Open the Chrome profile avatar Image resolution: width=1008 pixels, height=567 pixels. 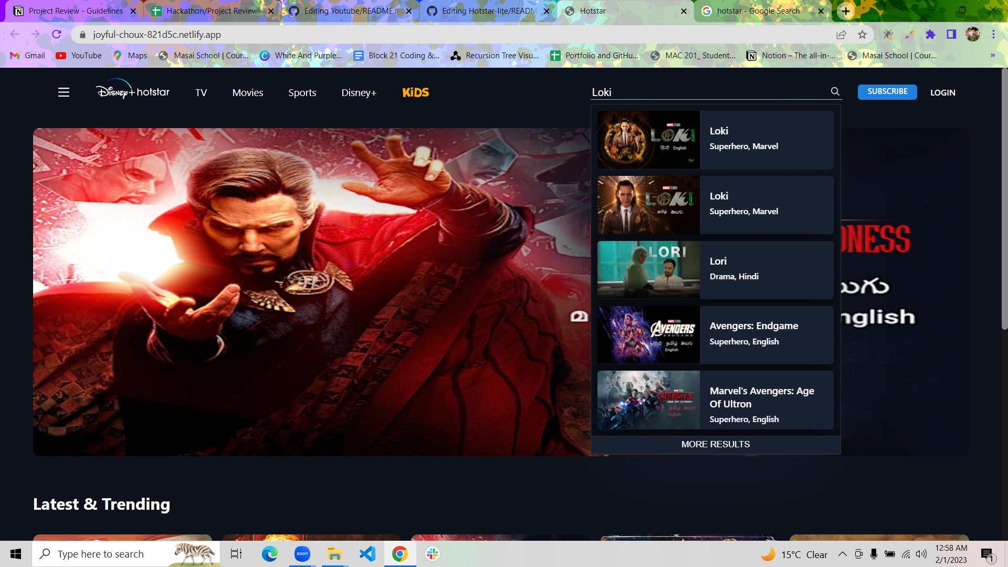point(973,35)
